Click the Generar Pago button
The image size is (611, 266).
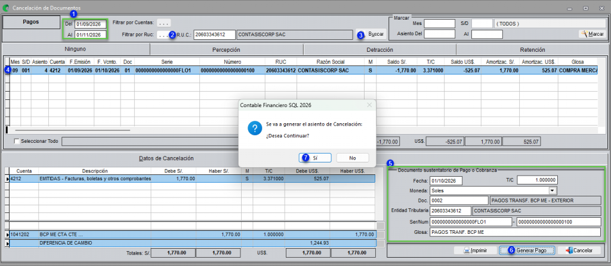click(527, 251)
